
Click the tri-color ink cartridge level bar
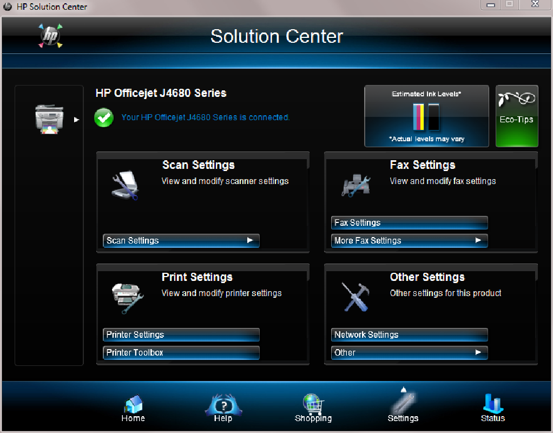point(418,117)
